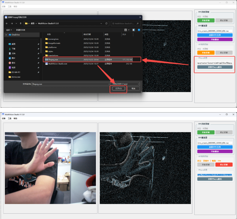This screenshot has width=237, height=219.
Task: Open the 帮助 menu in lower window
Action: click(x=15, y=118)
